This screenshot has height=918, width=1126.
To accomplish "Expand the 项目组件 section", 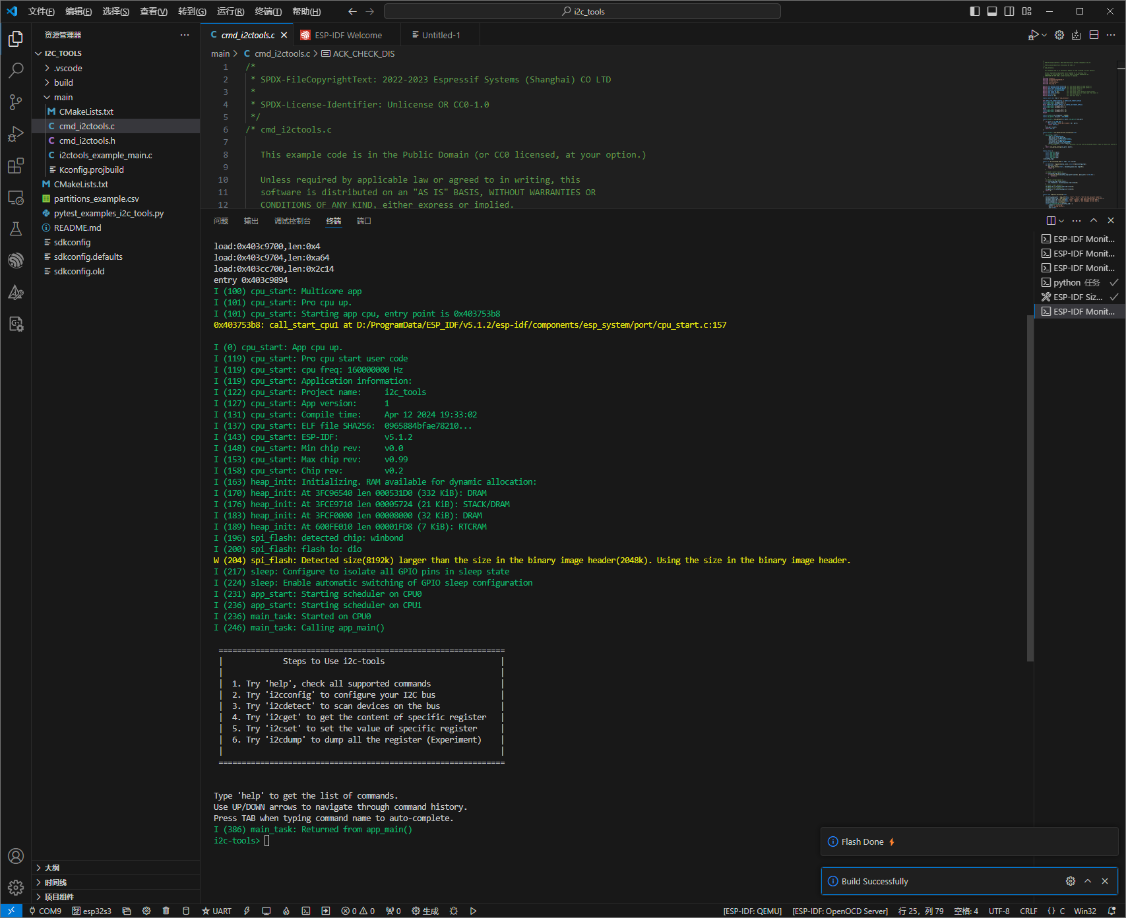I will point(115,897).
